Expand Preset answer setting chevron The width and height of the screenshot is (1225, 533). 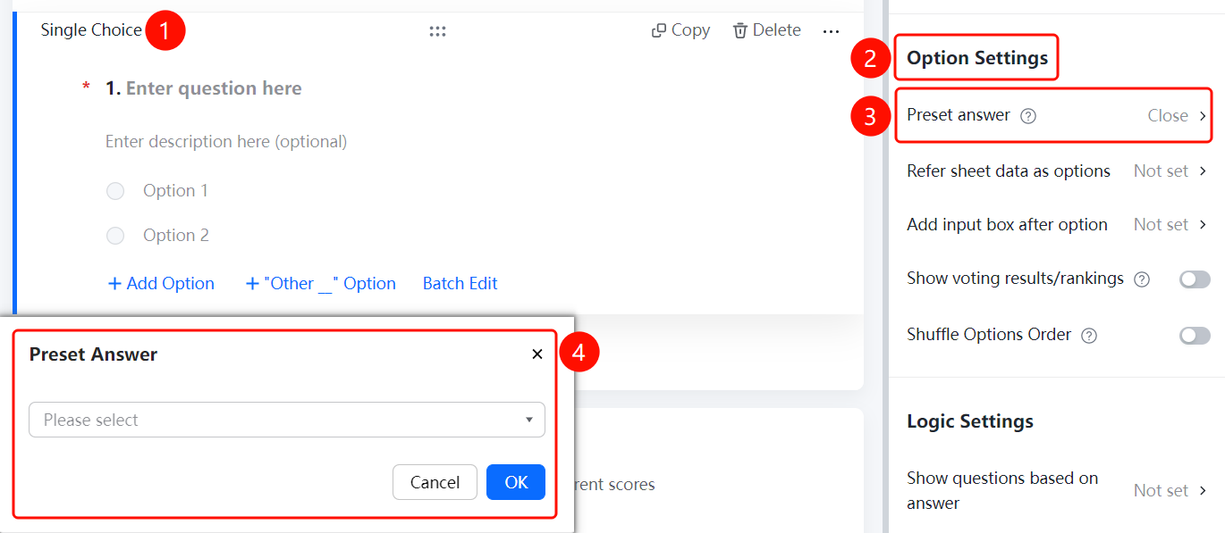[1203, 116]
